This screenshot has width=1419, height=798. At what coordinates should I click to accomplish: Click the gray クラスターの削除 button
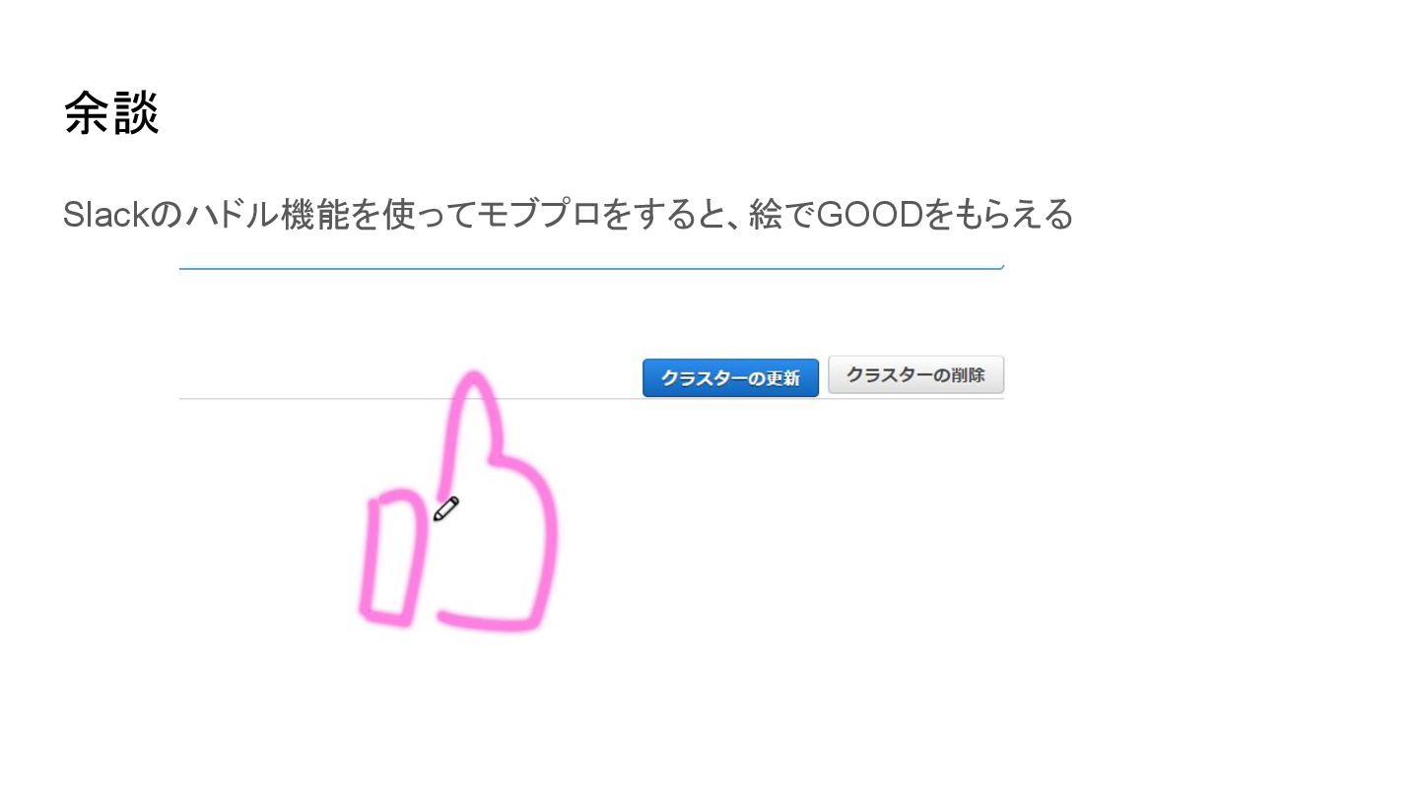(x=915, y=375)
